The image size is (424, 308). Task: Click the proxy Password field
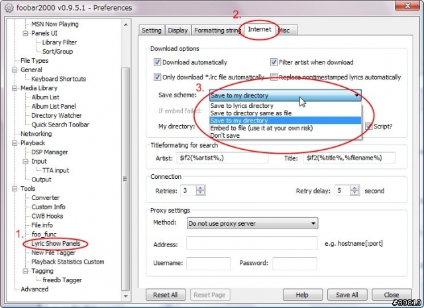click(x=295, y=264)
